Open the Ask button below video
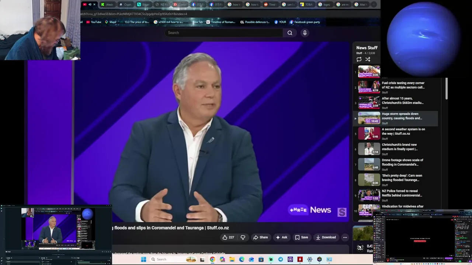 tap(281, 237)
